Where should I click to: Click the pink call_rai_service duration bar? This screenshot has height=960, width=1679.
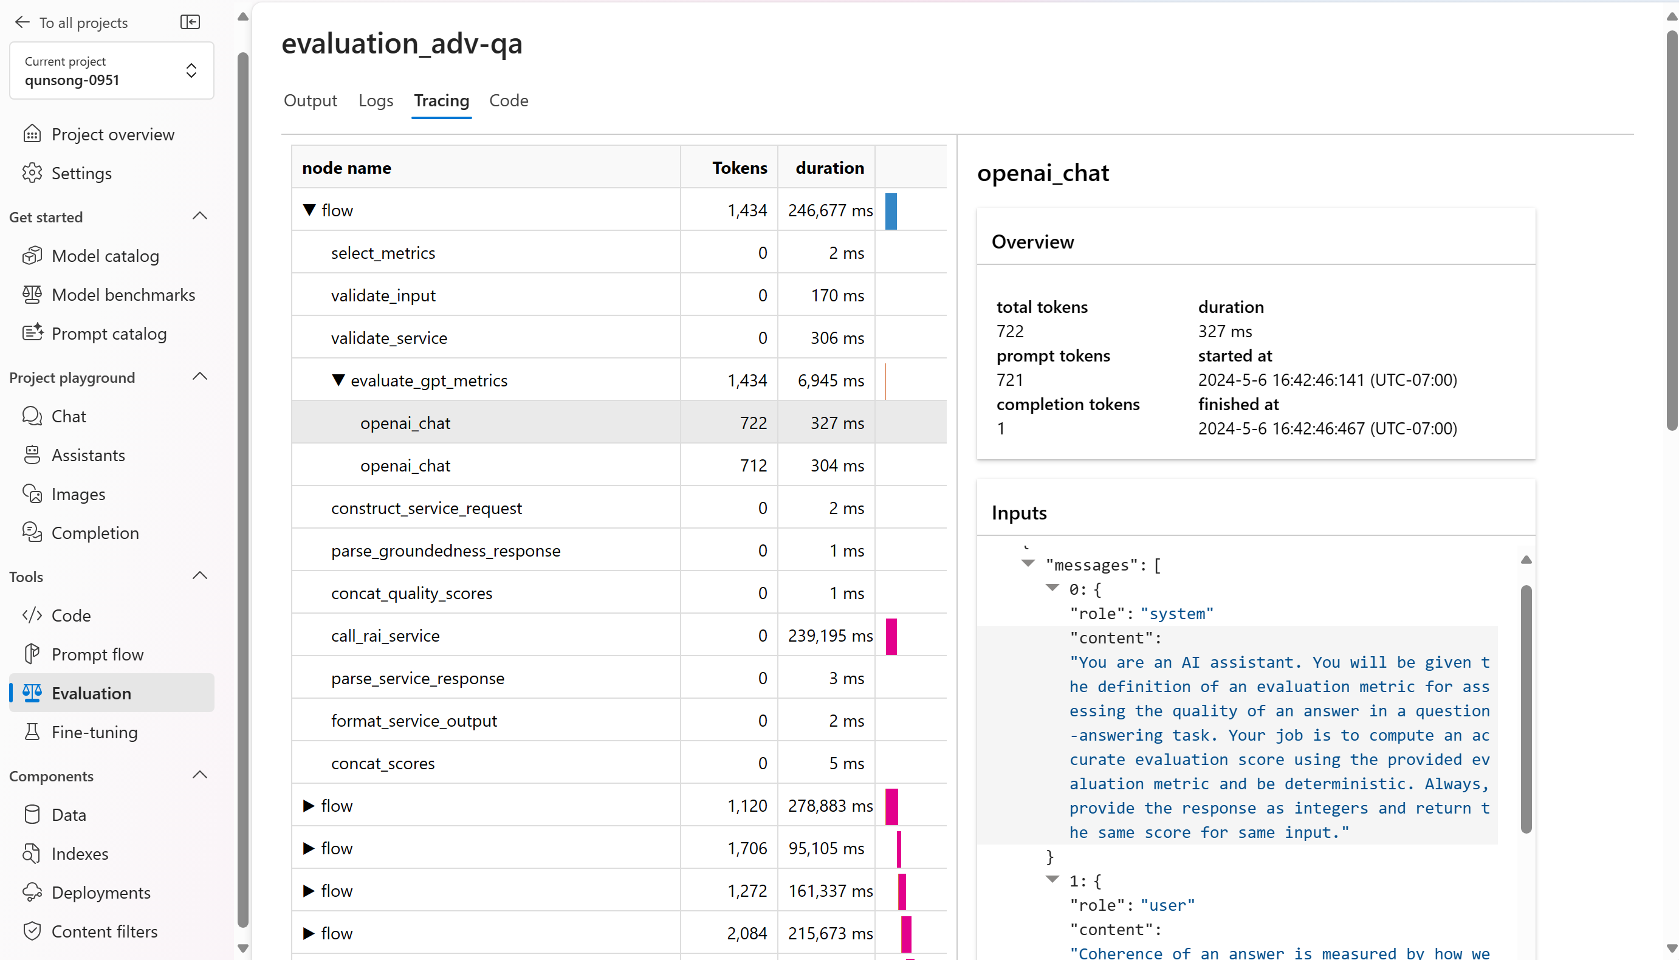[891, 636]
